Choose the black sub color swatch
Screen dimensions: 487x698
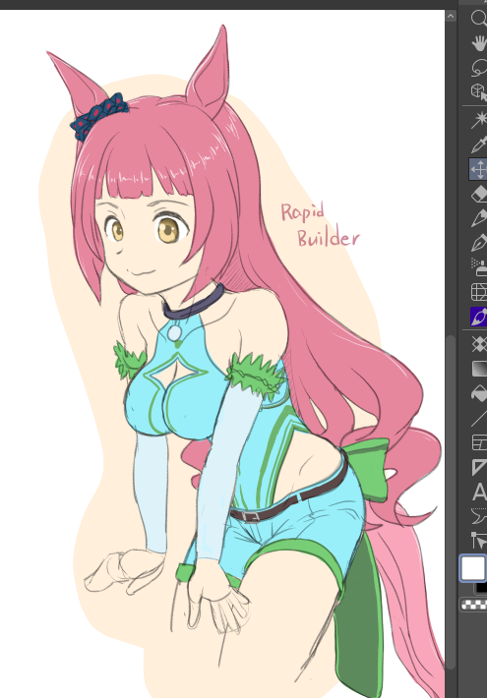pyautogui.click(x=481, y=588)
